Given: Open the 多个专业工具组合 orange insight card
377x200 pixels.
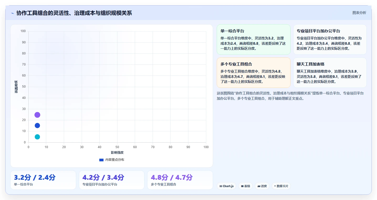Looking at the screenshot, I should pos(254,73).
